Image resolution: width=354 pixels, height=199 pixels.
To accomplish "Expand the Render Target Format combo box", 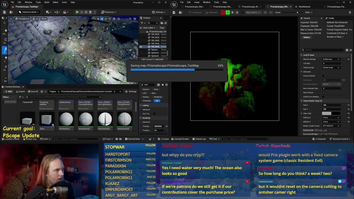I will (331, 126).
